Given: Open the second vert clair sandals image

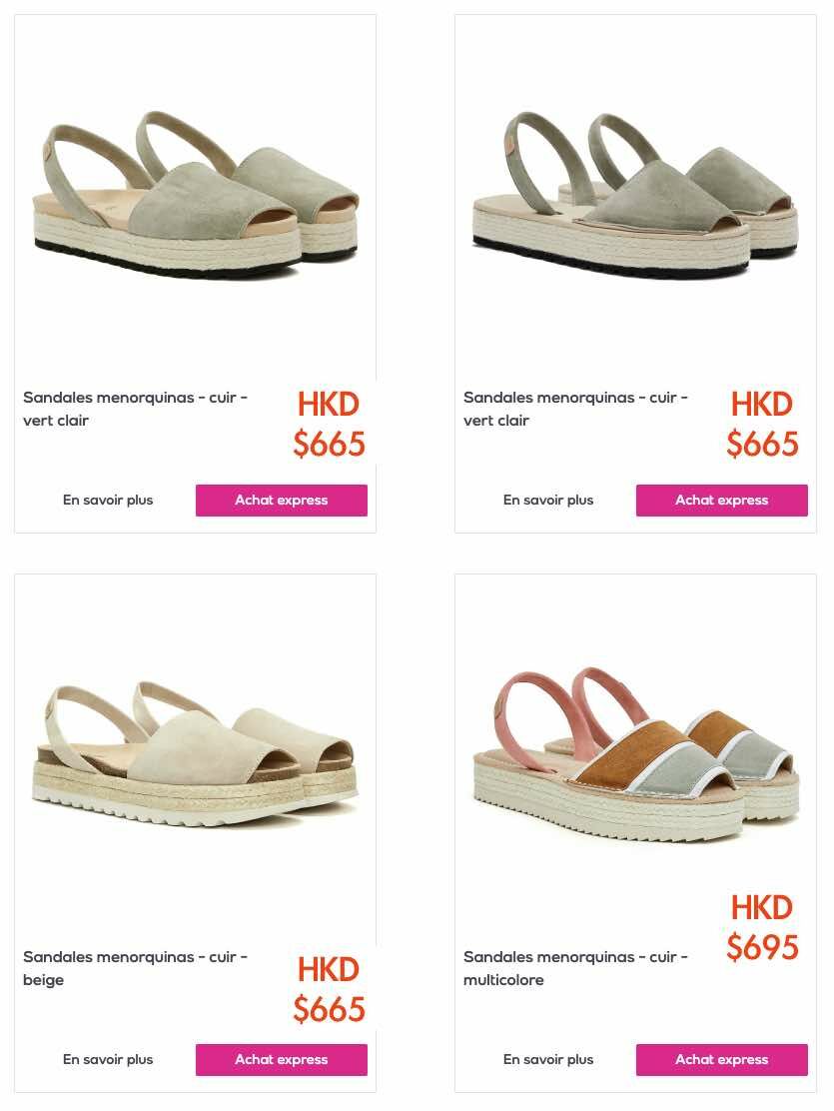Looking at the screenshot, I should [x=635, y=195].
